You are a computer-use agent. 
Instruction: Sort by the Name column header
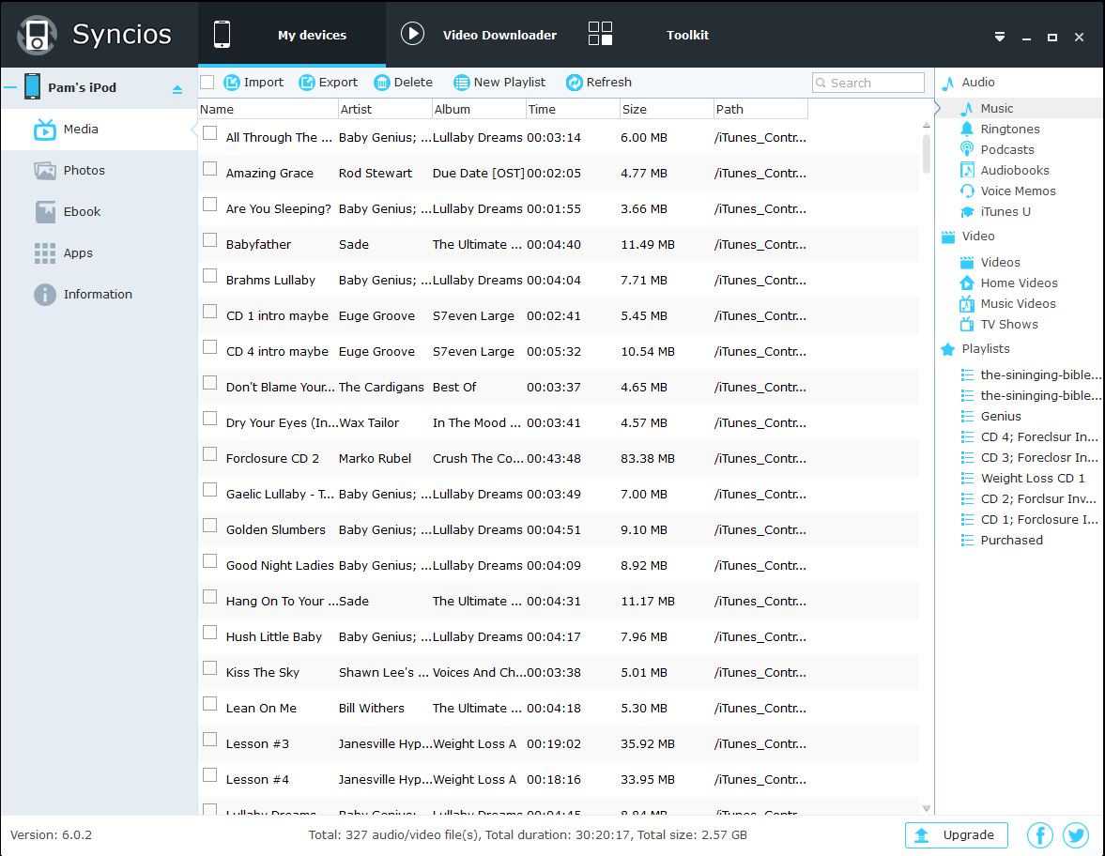(x=268, y=109)
